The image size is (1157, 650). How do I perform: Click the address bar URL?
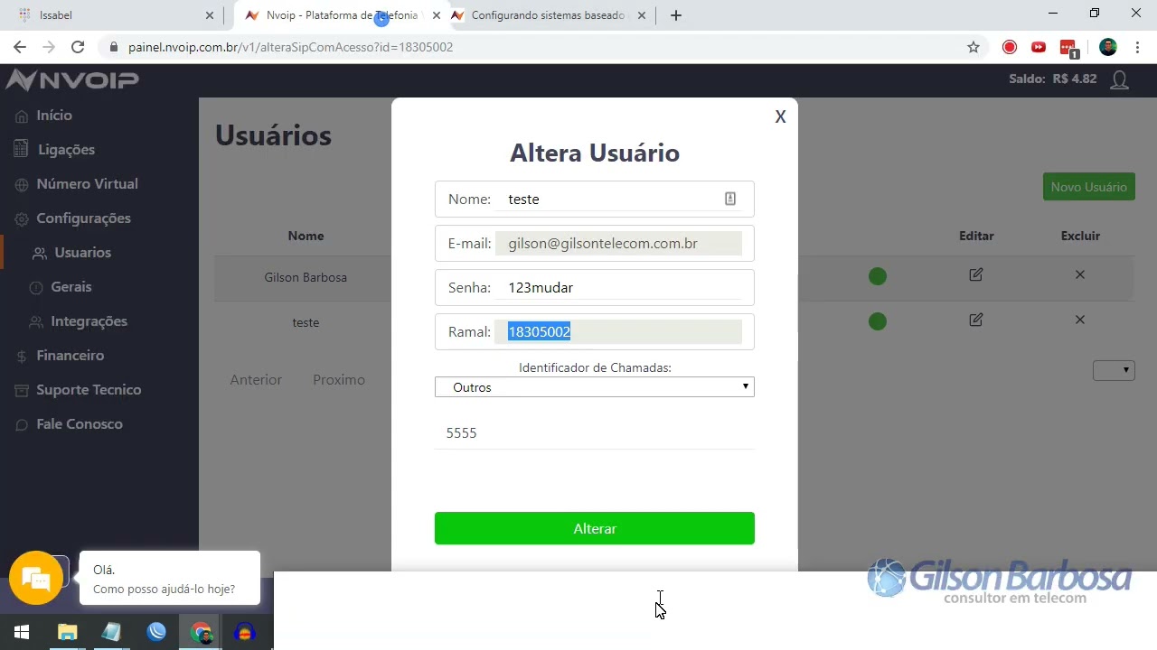(290, 47)
